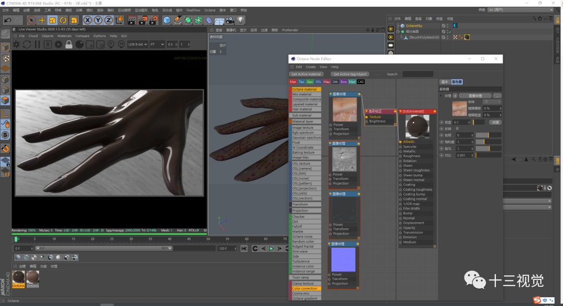Click the coordinate system cube icon

click(x=119, y=20)
